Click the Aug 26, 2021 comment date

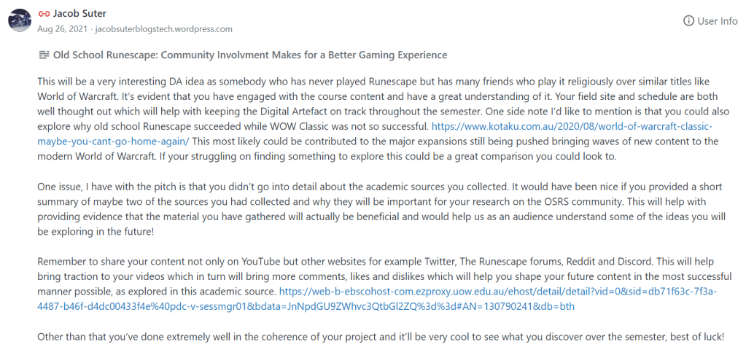pos(63,29)
